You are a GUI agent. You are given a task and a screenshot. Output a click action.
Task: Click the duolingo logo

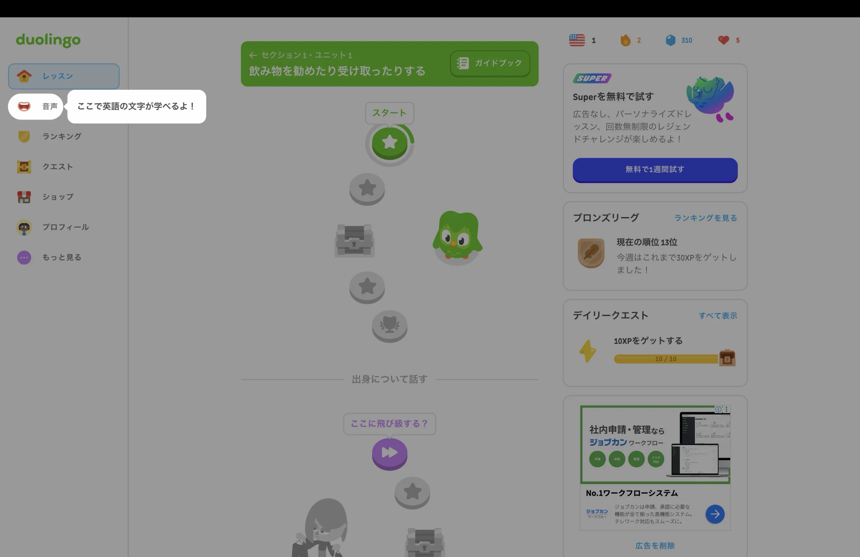click(48, 40)
